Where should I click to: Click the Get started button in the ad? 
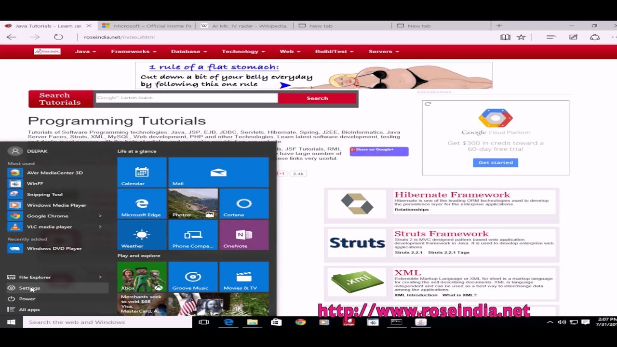496,162
